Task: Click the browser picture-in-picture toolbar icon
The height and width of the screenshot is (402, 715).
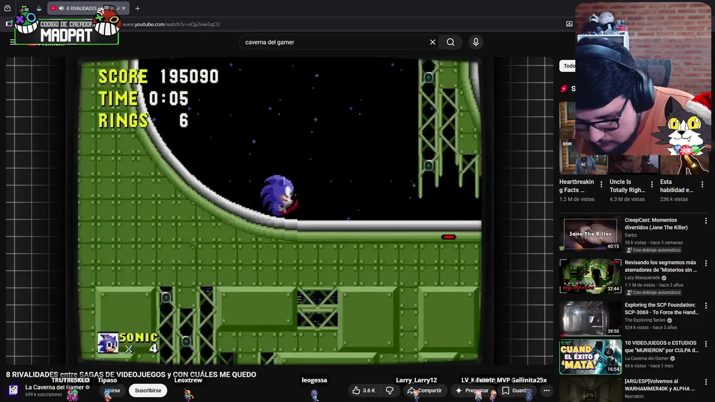Action: coord(569,24)
